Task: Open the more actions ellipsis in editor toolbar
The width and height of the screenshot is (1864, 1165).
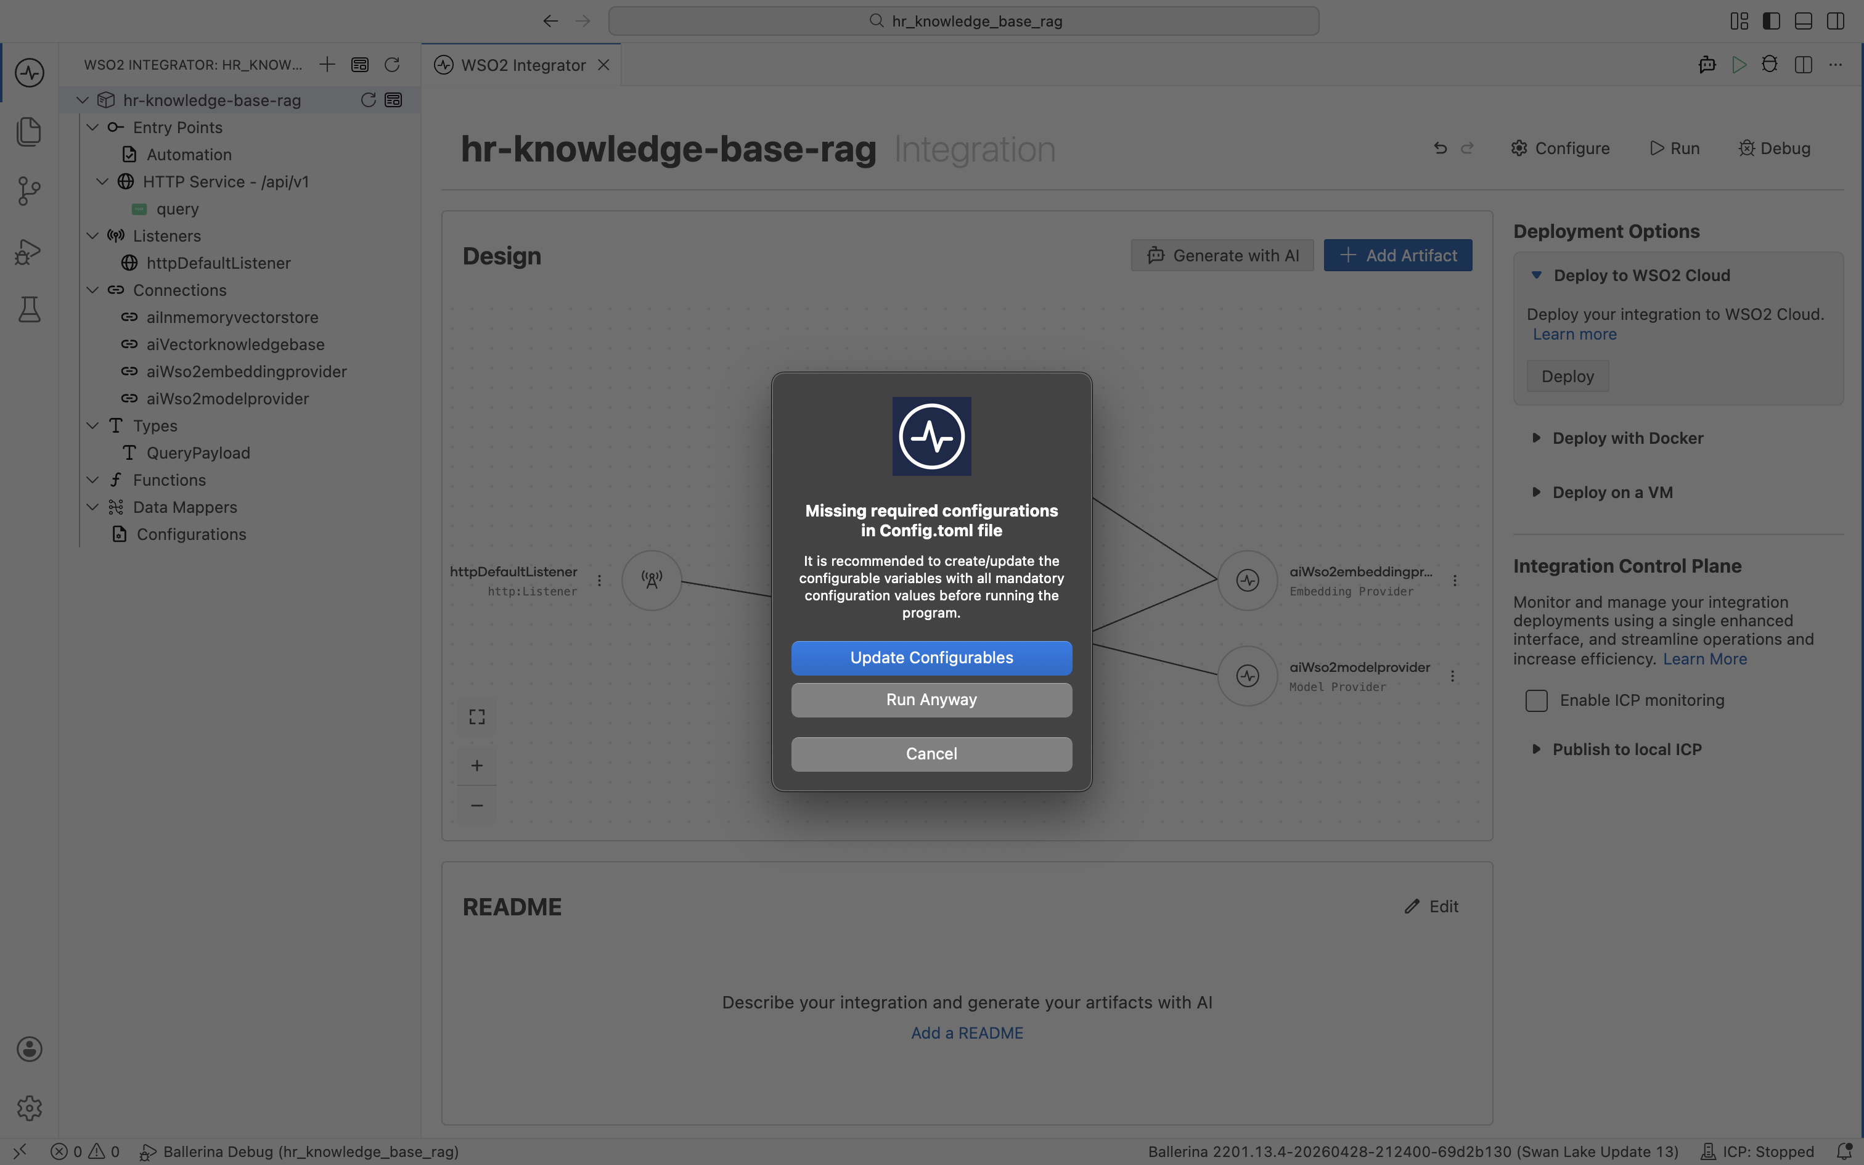Action: coord(1836,65)
